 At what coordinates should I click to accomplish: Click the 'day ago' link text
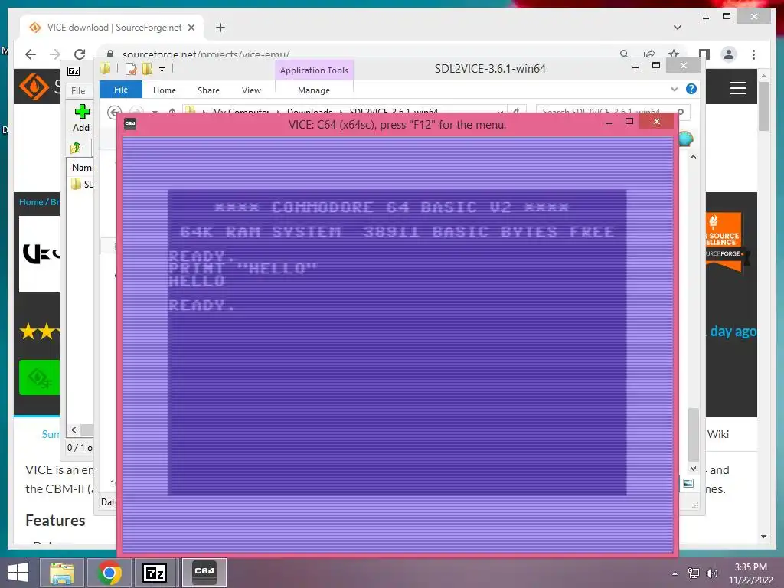coord(733,331)
